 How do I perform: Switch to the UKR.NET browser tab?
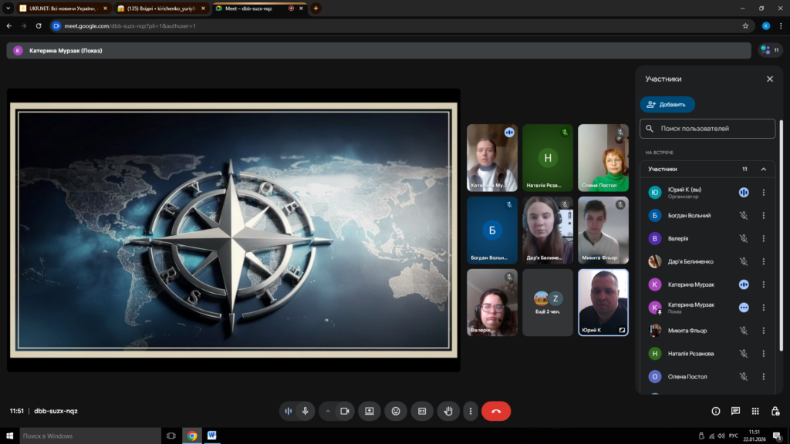62,8
